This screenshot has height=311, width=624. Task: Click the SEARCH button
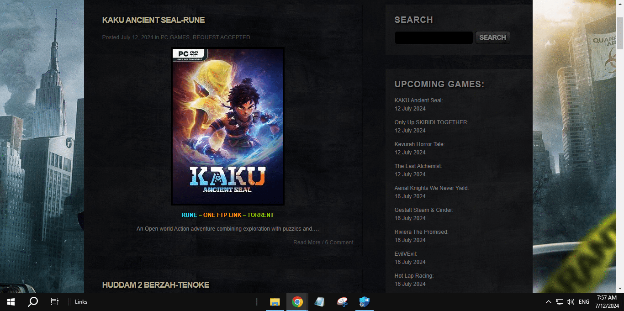point(492,37)
